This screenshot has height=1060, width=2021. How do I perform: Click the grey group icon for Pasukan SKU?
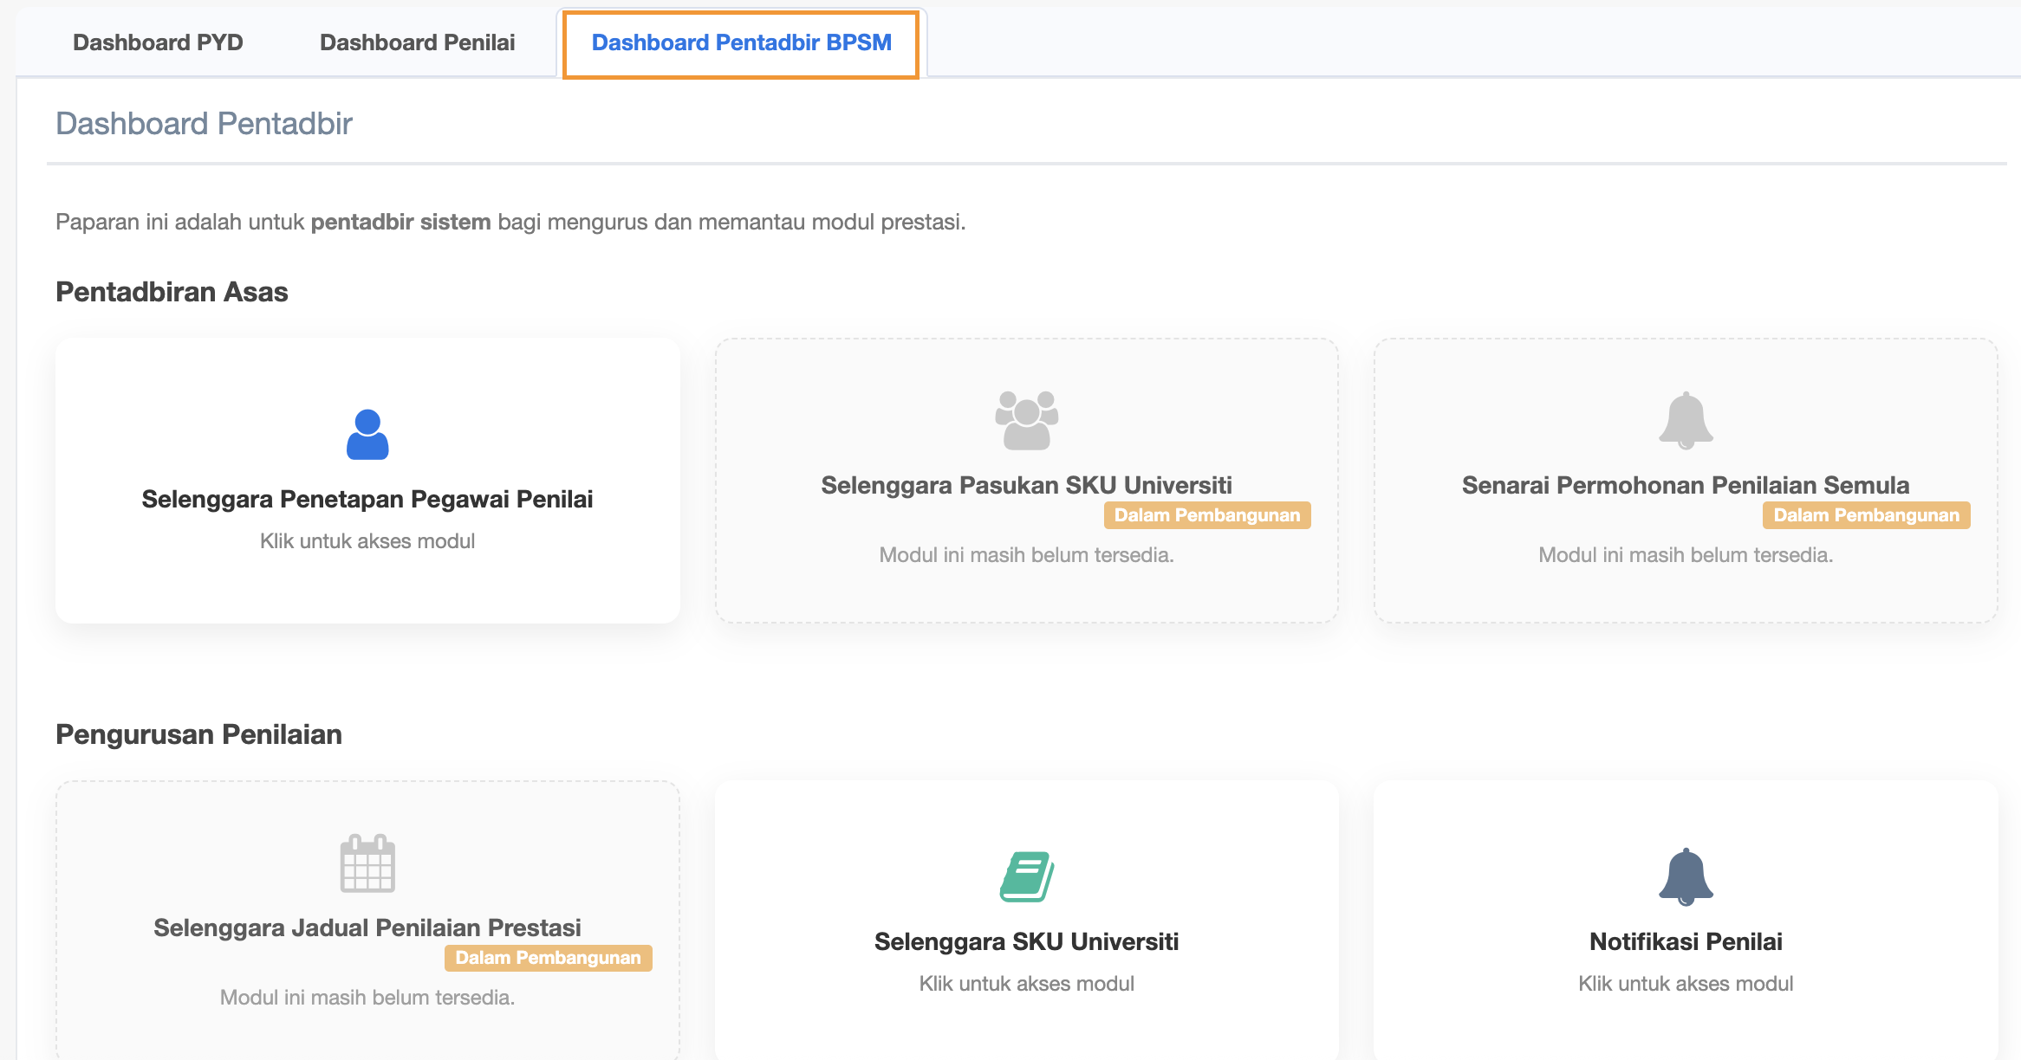(1026, 420)
